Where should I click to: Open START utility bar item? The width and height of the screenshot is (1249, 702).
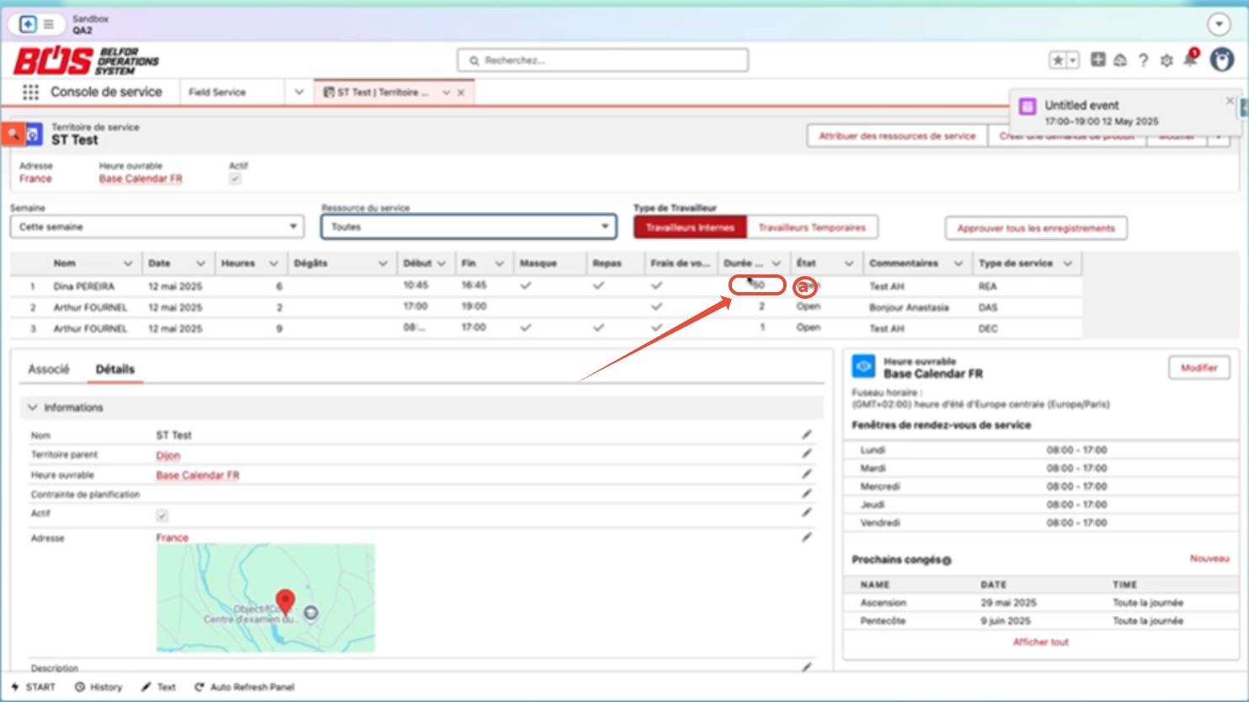pyautogui.click(x=34, y=687)
